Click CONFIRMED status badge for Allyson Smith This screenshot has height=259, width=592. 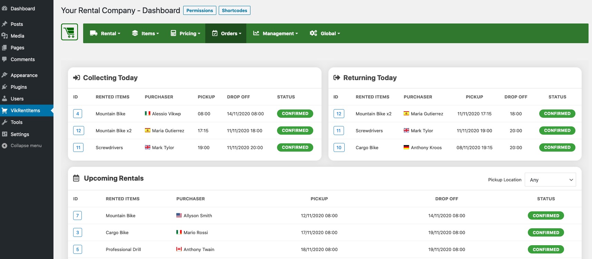coord(546,215)
